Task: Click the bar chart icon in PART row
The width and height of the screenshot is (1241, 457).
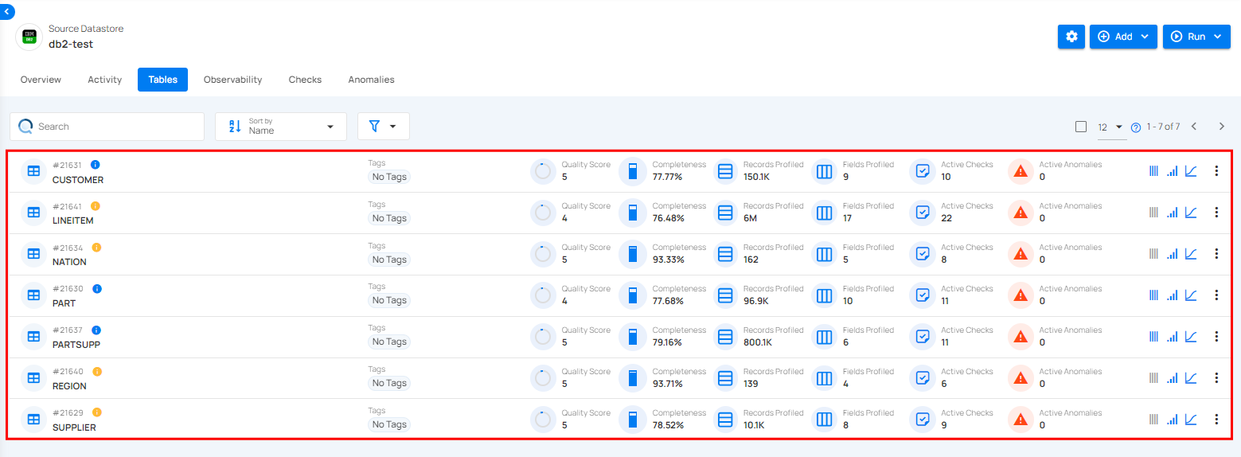Action: tap(1172, 295)
